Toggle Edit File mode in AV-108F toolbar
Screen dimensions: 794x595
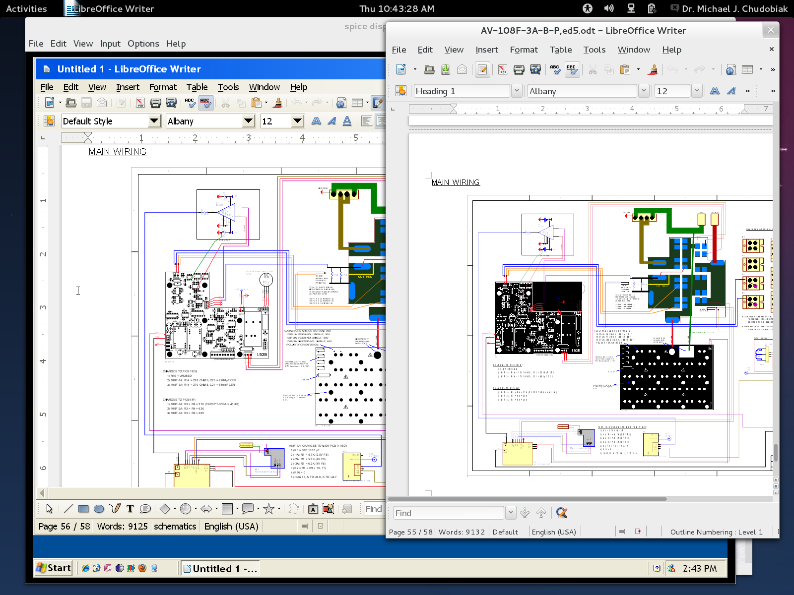pyautogui.click(x=482, y=70)
